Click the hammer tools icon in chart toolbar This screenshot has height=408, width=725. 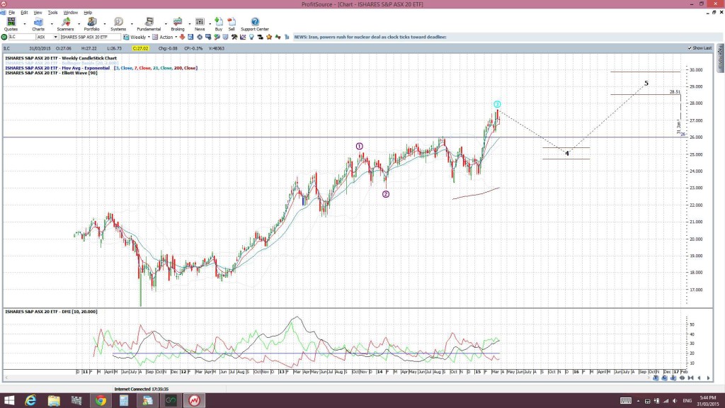pos(234,37)
